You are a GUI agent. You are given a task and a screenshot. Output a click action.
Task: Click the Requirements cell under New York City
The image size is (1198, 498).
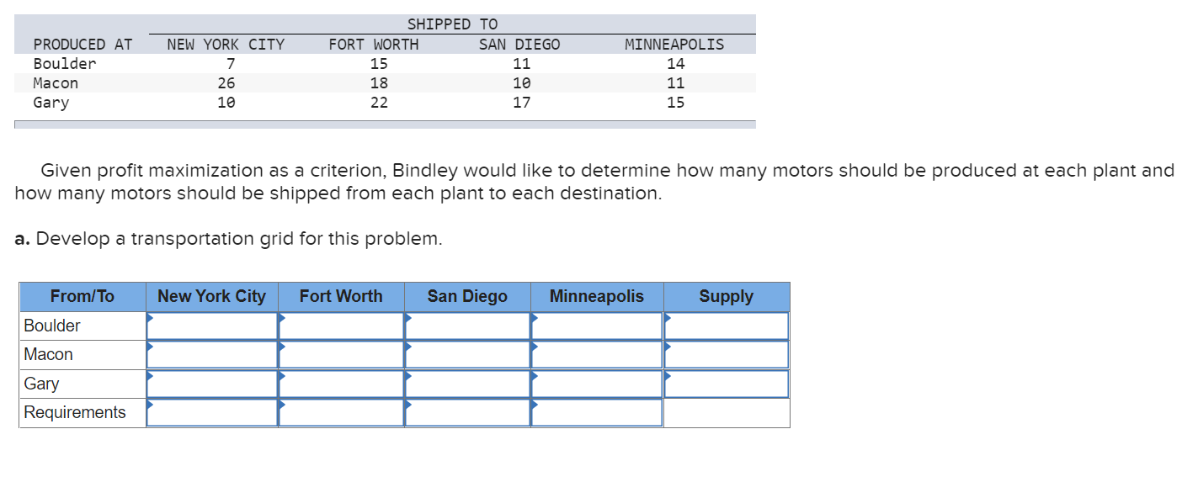(x=211, y=412)
